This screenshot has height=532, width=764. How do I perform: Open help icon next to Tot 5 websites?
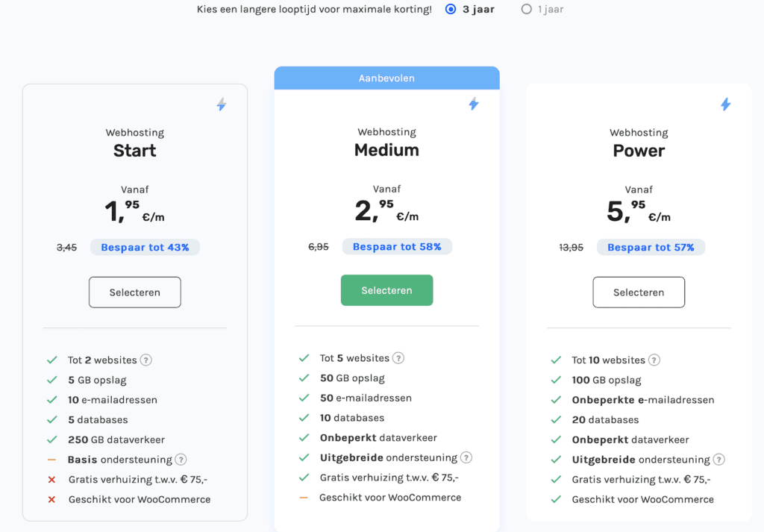click(x=398, y=358)
